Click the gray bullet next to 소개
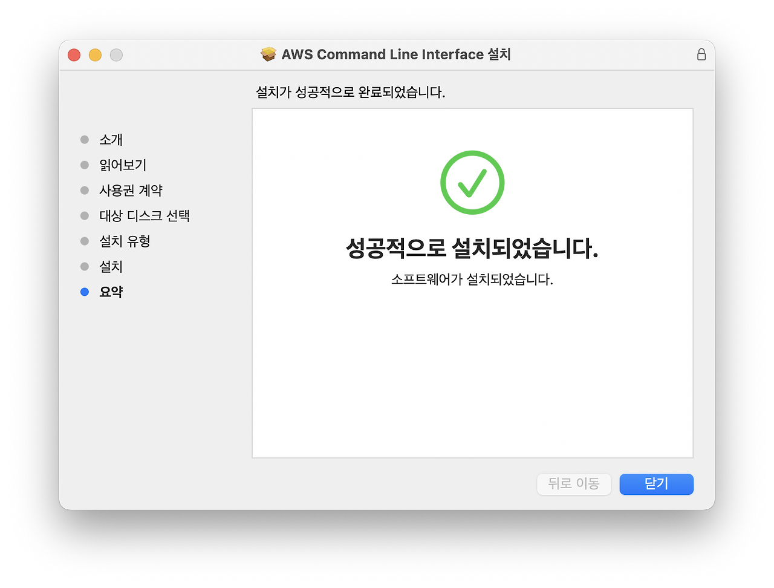The image size is (774, 588). click(84, 139)
